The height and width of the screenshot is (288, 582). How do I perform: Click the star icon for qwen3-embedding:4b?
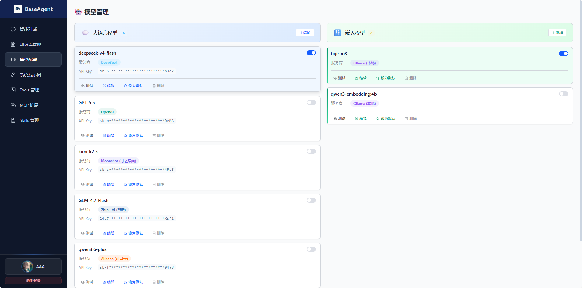pos(378,118)
